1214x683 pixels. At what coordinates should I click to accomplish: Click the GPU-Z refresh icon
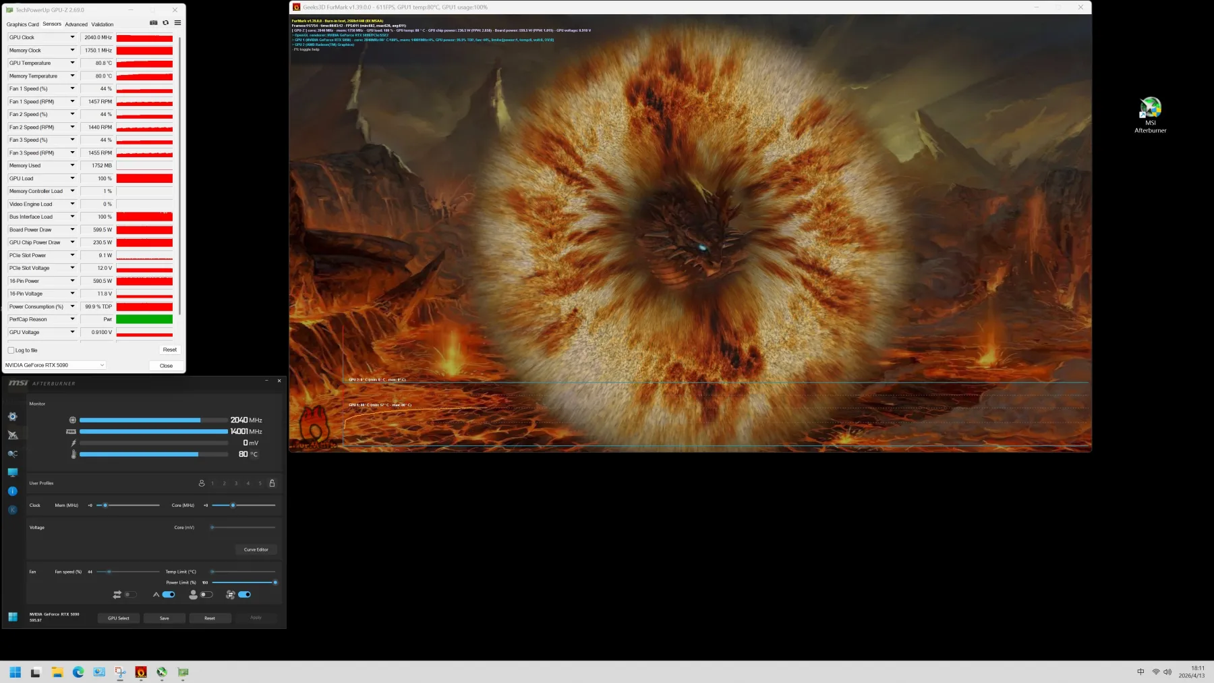coord(165,23)
